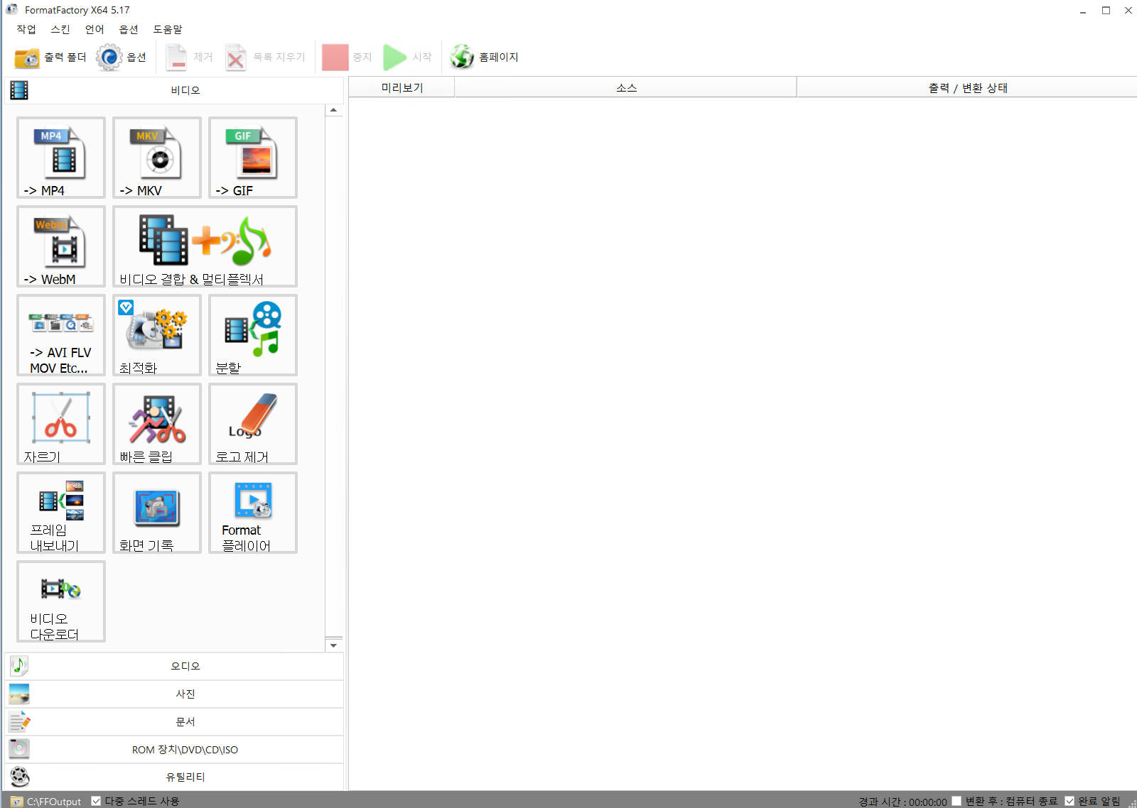Expand the 유틸리티 category

tap(174, 777)
